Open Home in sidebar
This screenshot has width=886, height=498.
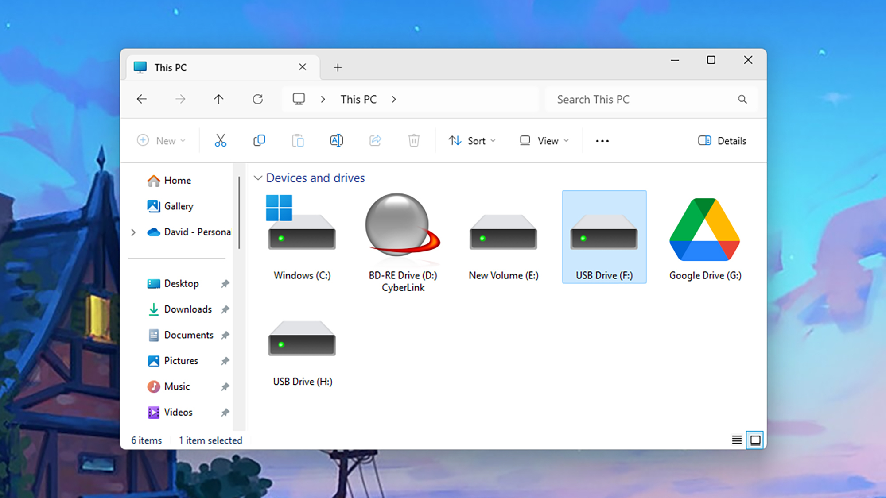tap(177, 180)
